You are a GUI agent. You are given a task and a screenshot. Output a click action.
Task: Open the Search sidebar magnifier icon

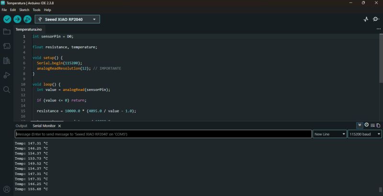[7, 90]
